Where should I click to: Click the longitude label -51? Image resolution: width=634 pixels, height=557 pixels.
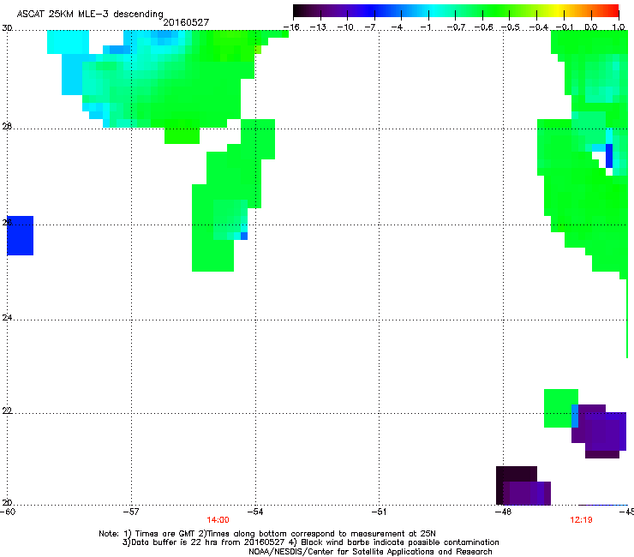pyautogui.click(x=380, y=512)
